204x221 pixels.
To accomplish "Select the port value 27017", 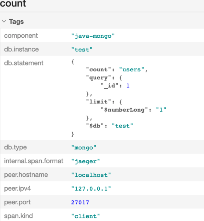I will tap(80, 203).
